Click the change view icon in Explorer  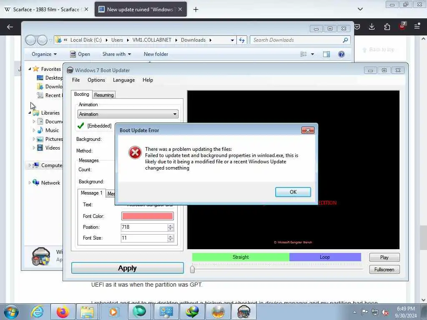pyautogui.click(x=304, y=54)
